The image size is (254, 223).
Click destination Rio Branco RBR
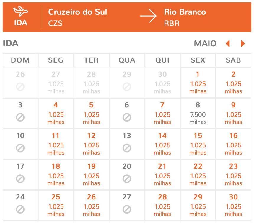click(185, 17)
